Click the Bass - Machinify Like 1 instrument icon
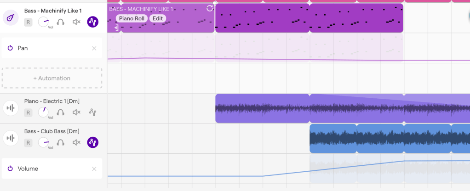 [11, 17]
